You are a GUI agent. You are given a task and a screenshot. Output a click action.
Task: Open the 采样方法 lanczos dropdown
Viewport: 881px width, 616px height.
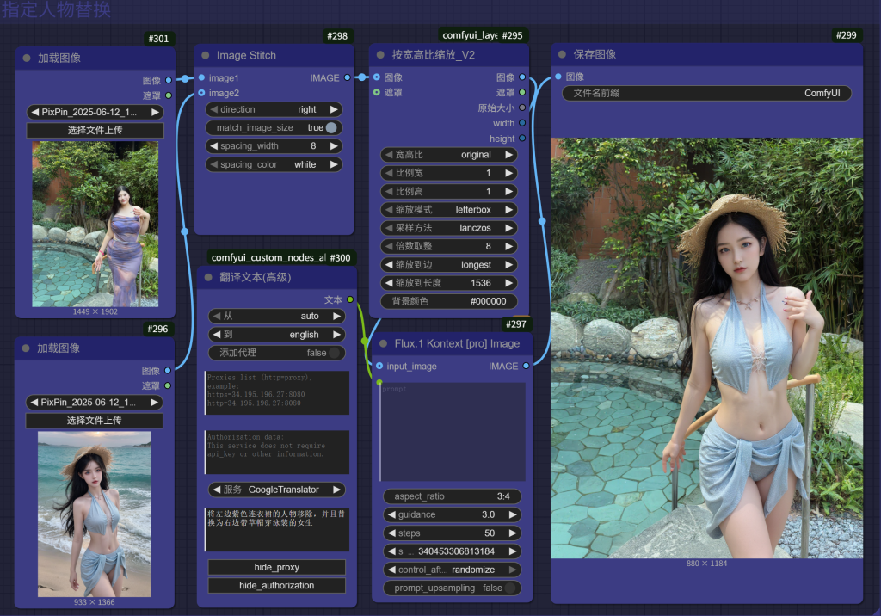[x=448, y=228]
